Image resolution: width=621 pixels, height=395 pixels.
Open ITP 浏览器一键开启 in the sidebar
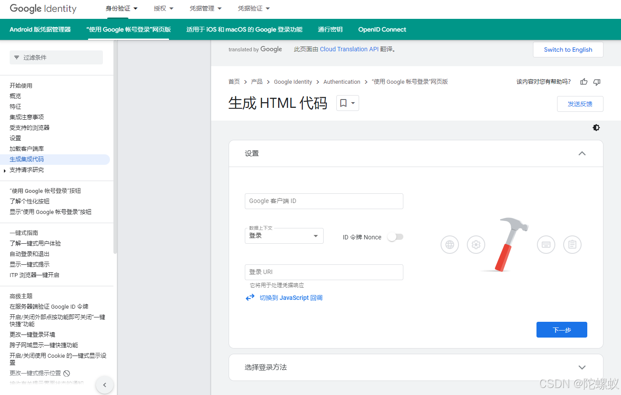pyautogui.click(x=35, y=275)
